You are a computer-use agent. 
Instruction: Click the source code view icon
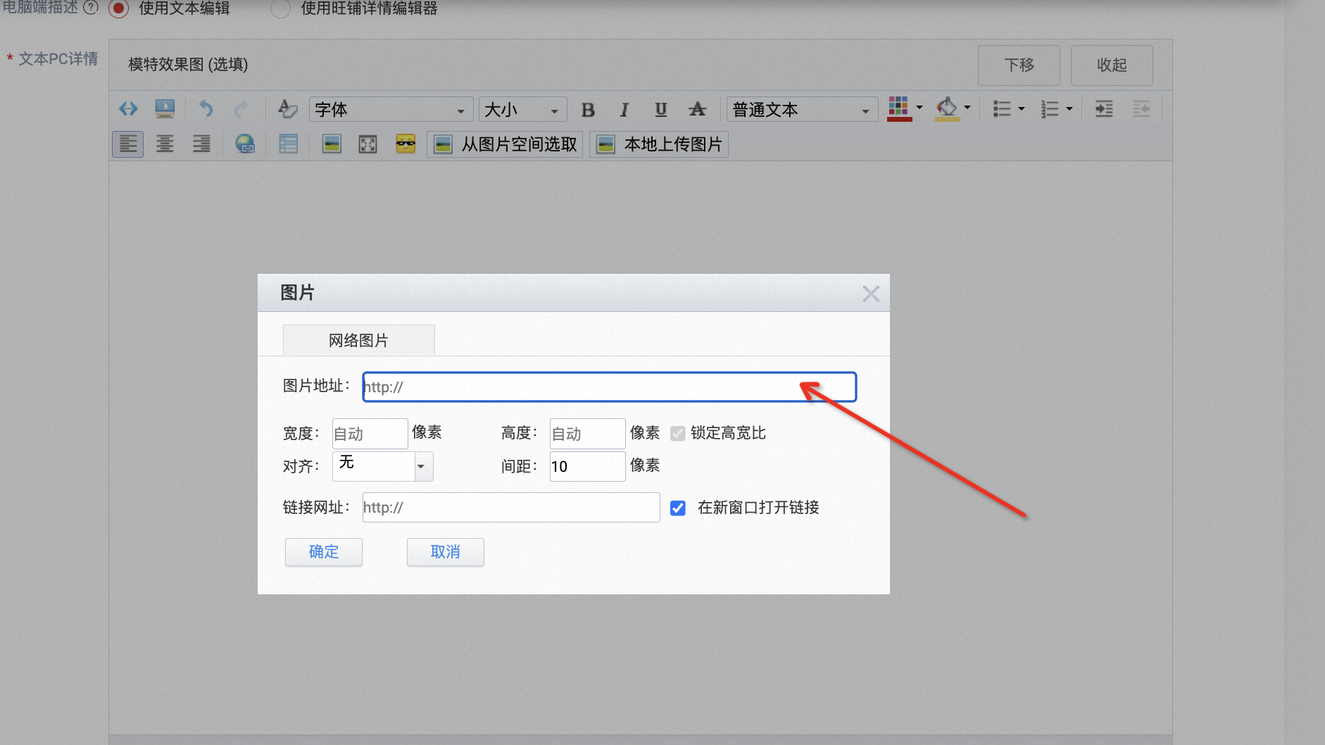tap(128, 109)
